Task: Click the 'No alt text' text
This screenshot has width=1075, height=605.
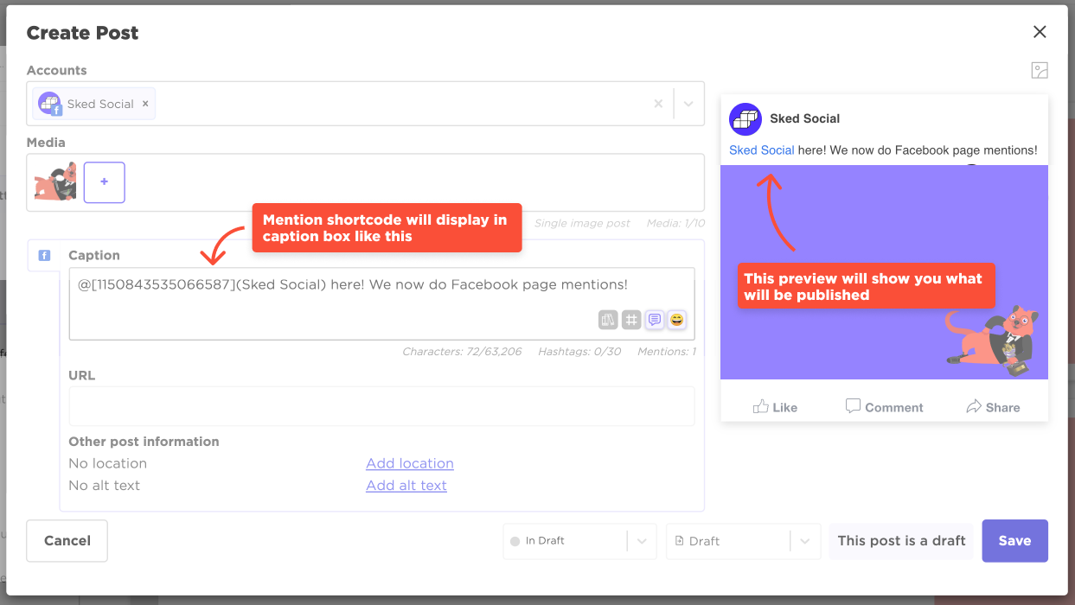Action: (104, 485)
